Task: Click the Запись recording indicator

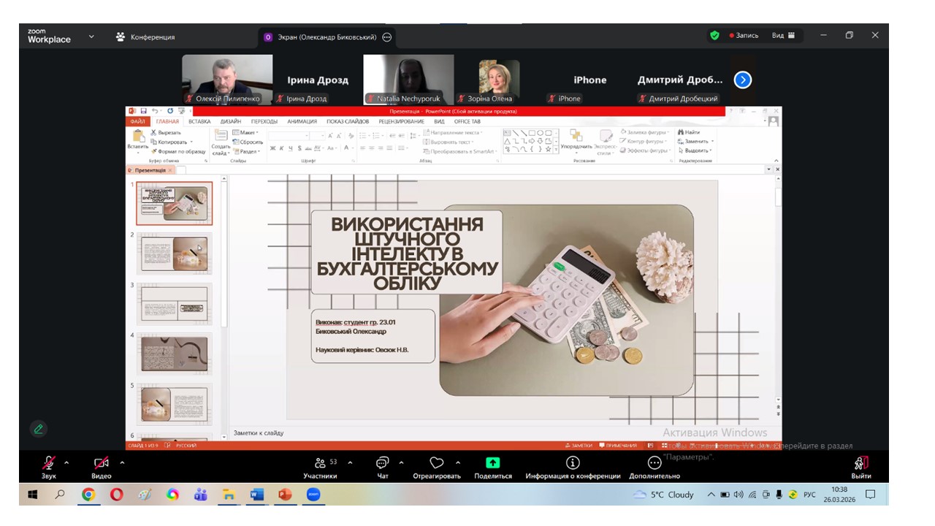Action: pos(744,35)
